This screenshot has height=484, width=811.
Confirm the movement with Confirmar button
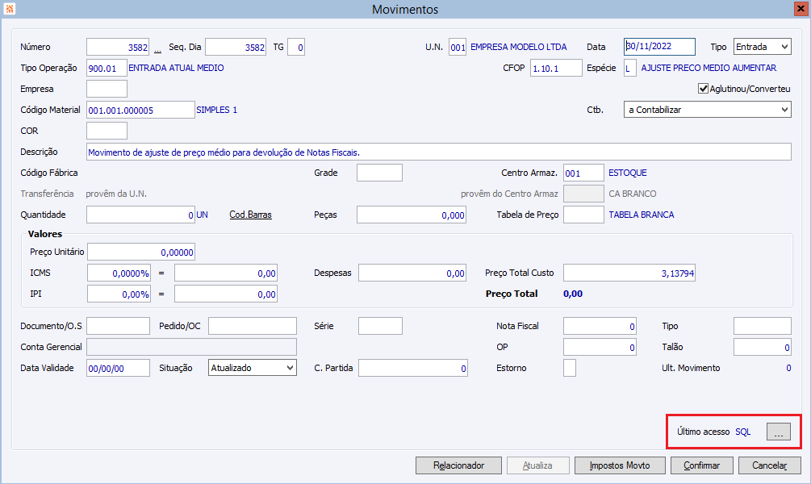702,465
